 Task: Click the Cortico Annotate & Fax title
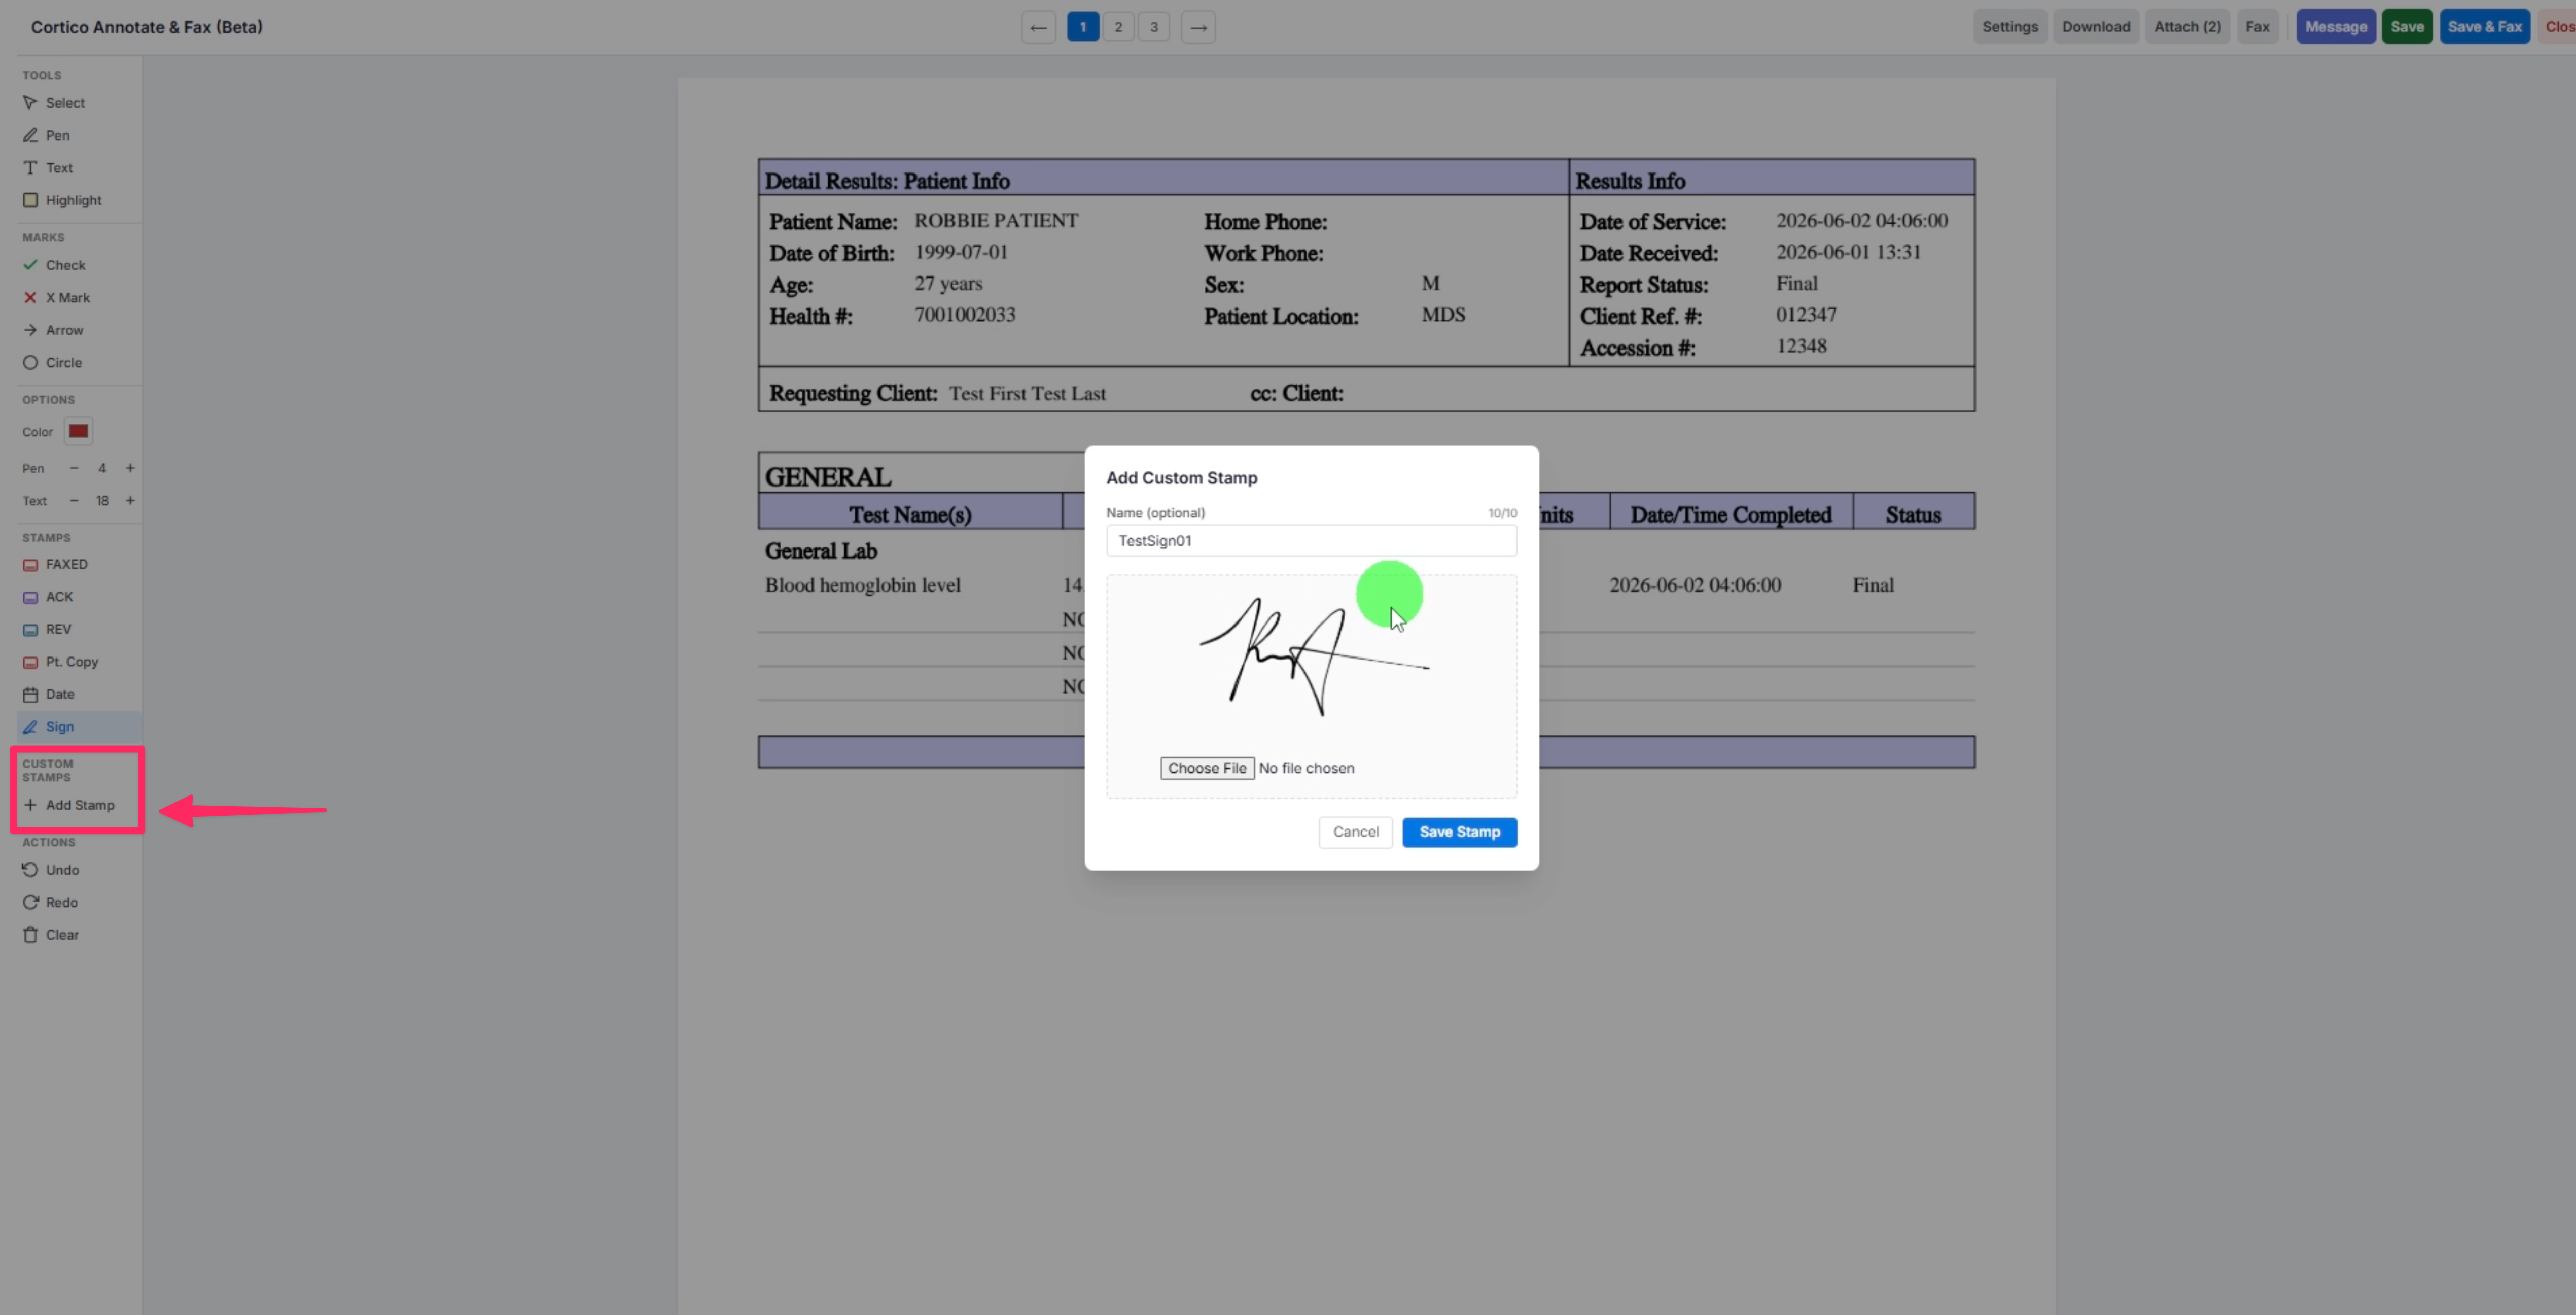(x=147, y=27)
